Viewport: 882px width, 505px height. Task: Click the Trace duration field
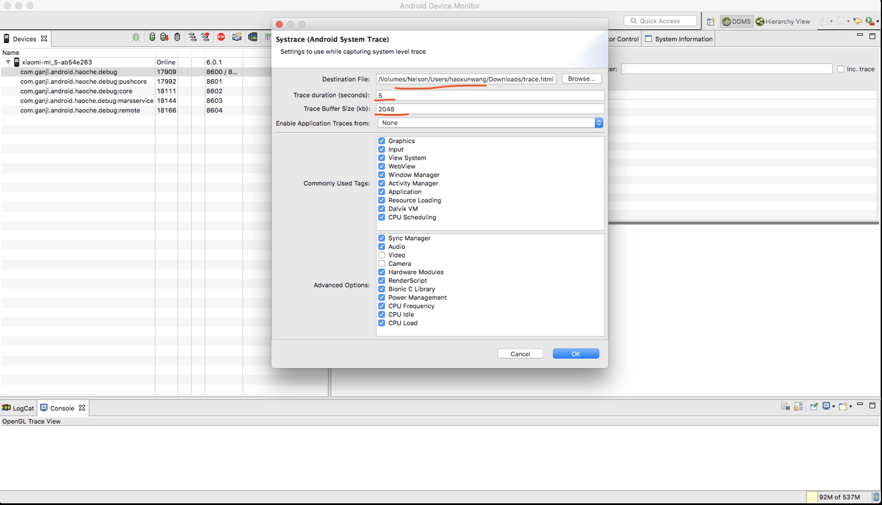click(490, 95)
